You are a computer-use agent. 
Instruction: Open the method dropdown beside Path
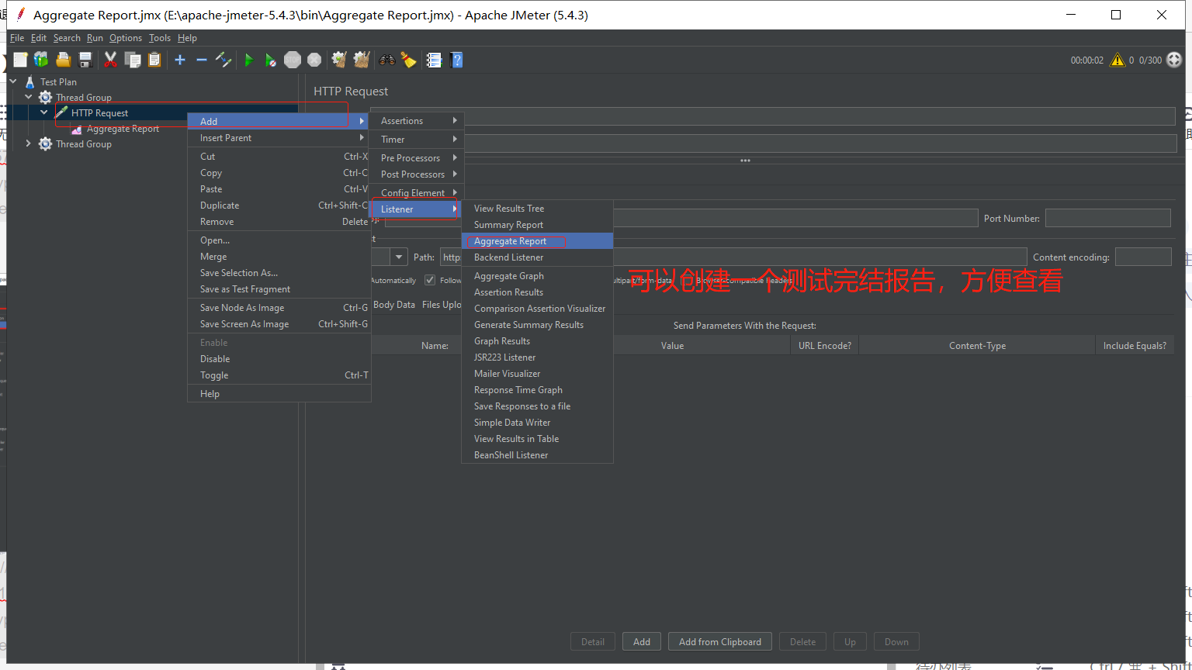click(x=399, y=257)
